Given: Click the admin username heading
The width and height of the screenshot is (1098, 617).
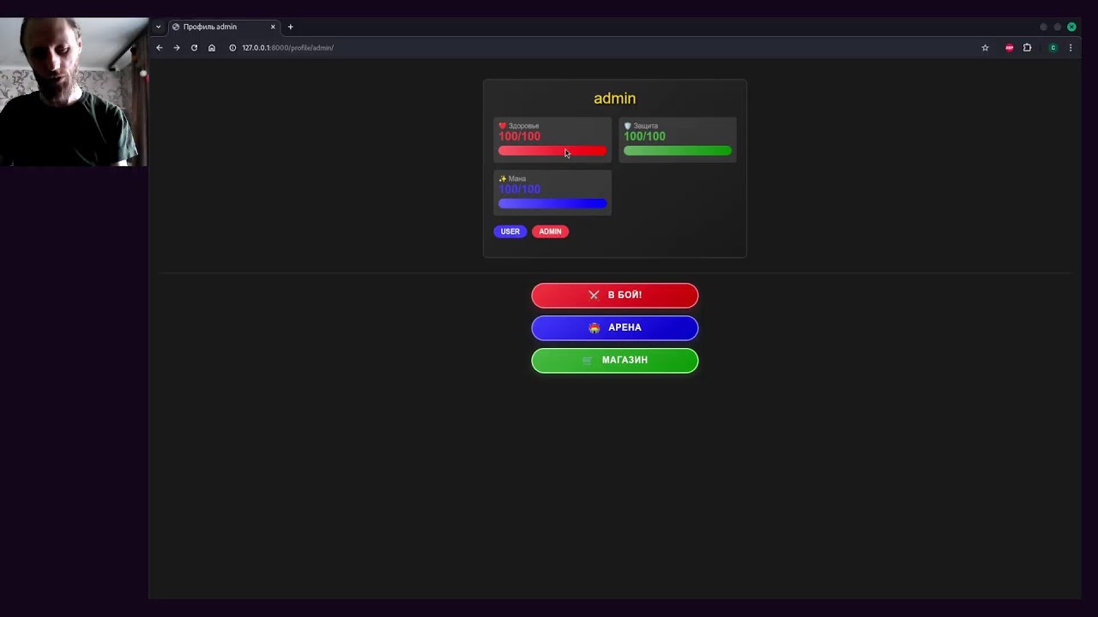Looking at the screenshot, I should click(615, 99).
